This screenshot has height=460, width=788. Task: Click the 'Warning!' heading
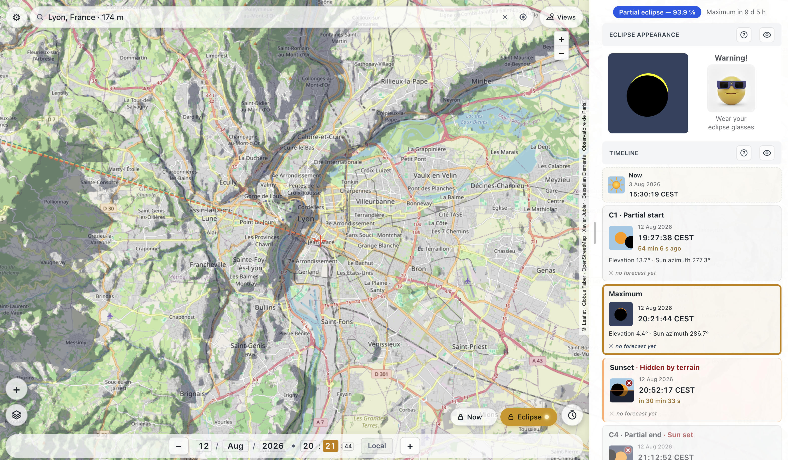pyautogui.click(x=731, y=58)
